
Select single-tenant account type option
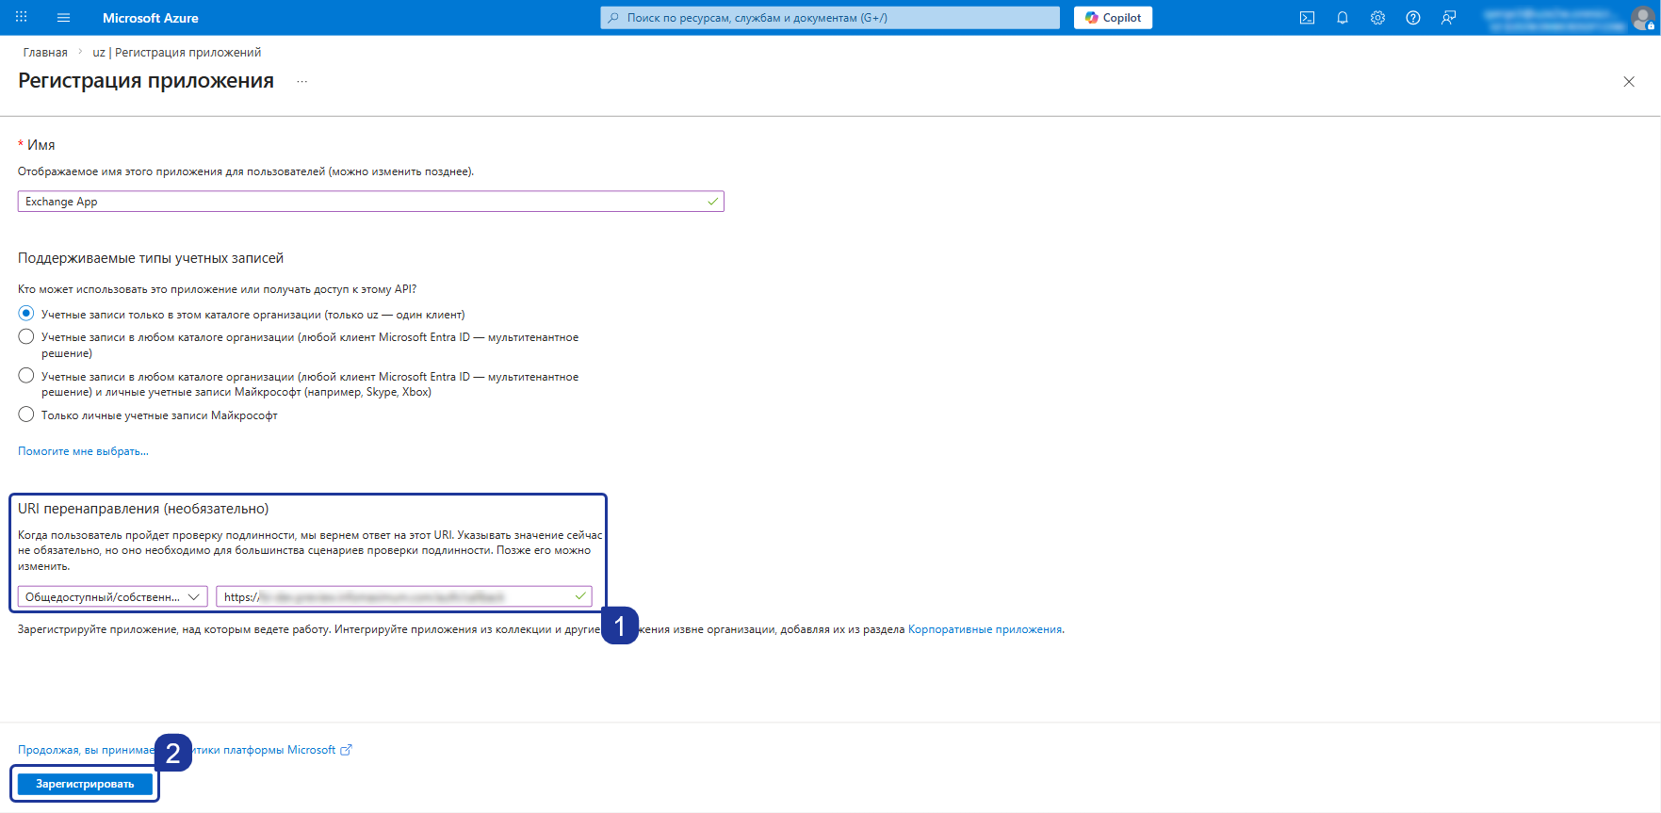tap(26, 314)
